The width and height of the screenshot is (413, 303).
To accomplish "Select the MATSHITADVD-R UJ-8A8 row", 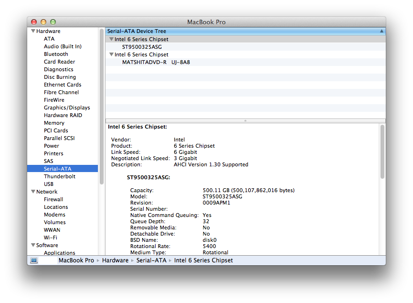I will [245, 62].
